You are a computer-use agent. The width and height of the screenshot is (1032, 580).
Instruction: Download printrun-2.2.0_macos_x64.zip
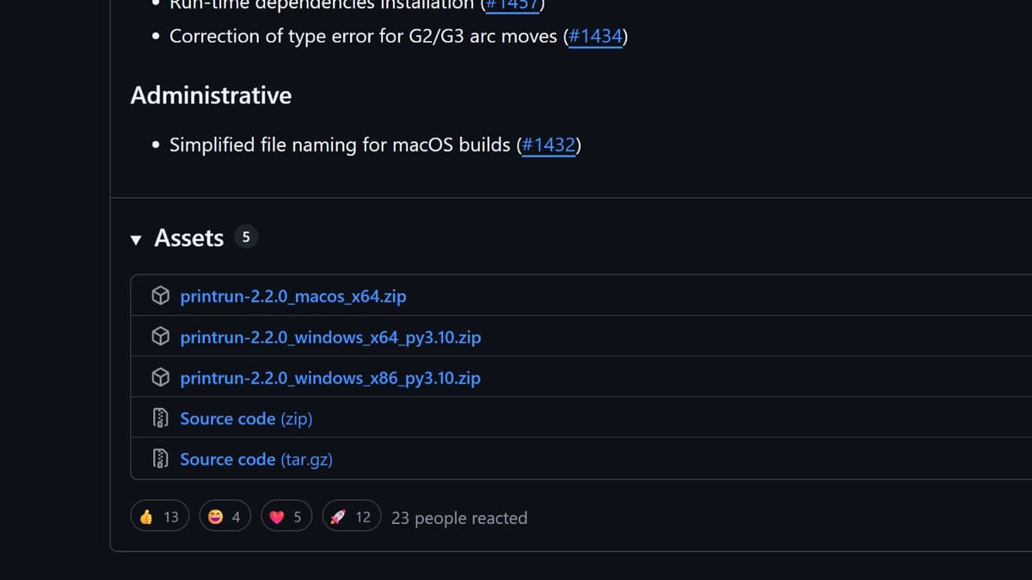293,296
